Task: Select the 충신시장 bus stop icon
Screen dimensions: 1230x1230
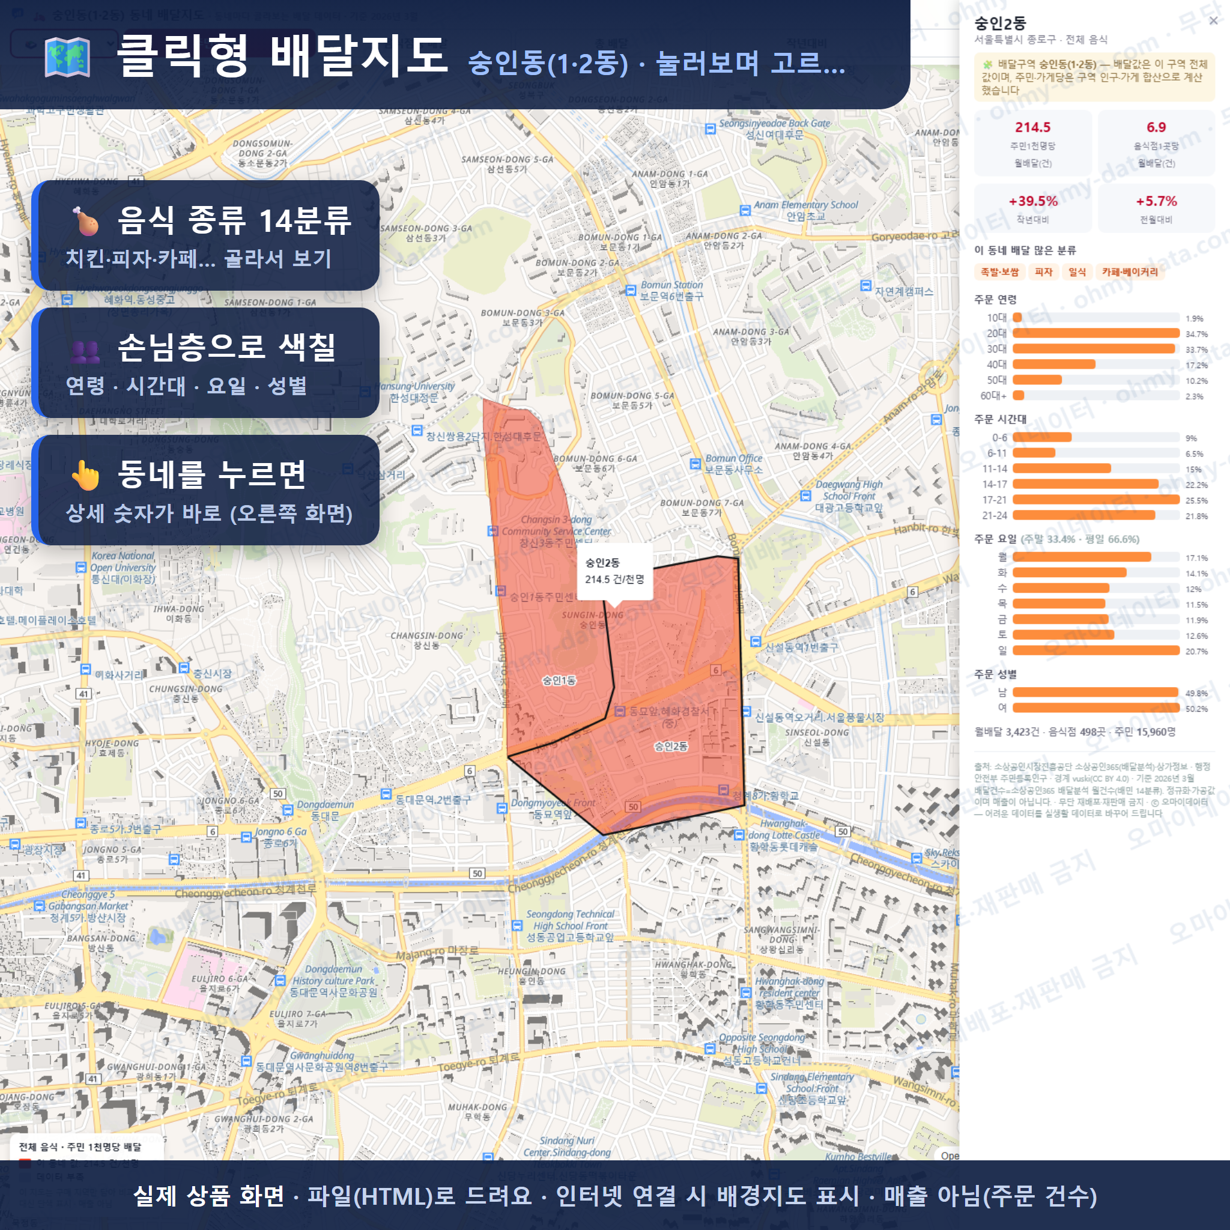Action: (x=184, y=667)
